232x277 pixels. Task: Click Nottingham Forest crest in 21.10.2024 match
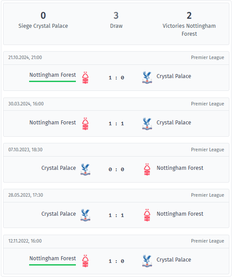coord(85,78)
